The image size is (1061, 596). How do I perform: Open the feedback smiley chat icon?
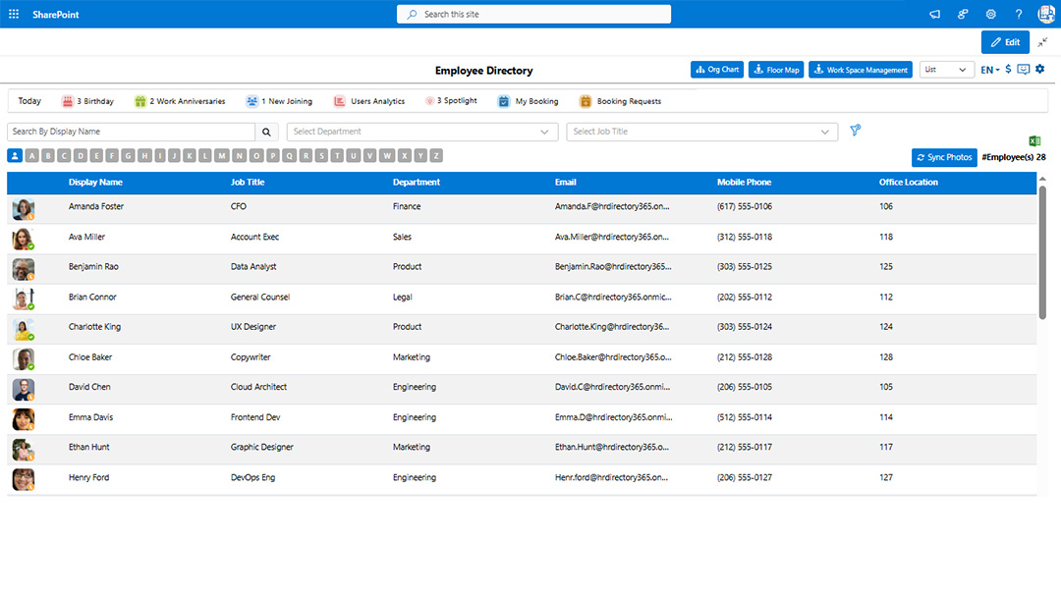[1023, 70]
